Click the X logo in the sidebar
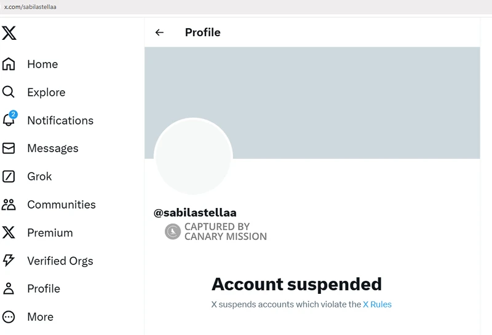 (x=9, y=33)
